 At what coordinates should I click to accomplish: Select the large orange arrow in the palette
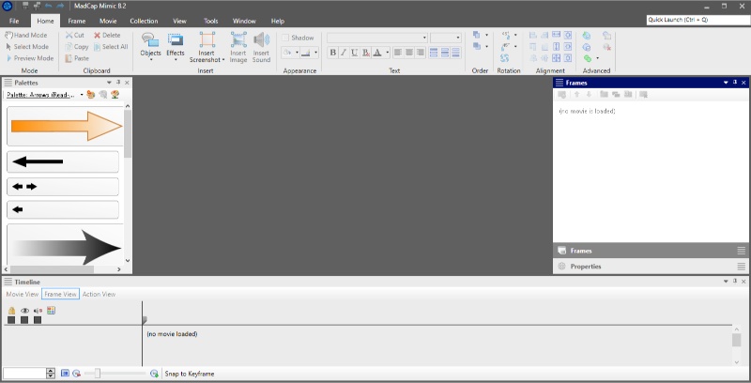[65, 127]
